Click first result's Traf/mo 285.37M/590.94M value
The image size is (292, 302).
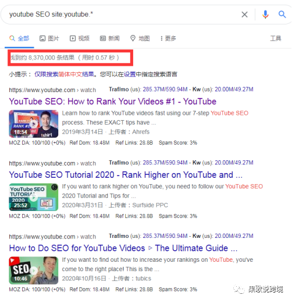(x=165, y=89)
